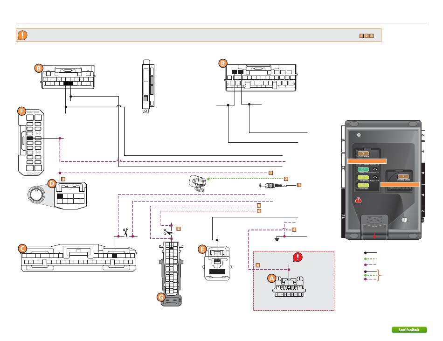Click the number 4 badge inside the dashed red box
443x341 pixels.
[x=258, y=265]
